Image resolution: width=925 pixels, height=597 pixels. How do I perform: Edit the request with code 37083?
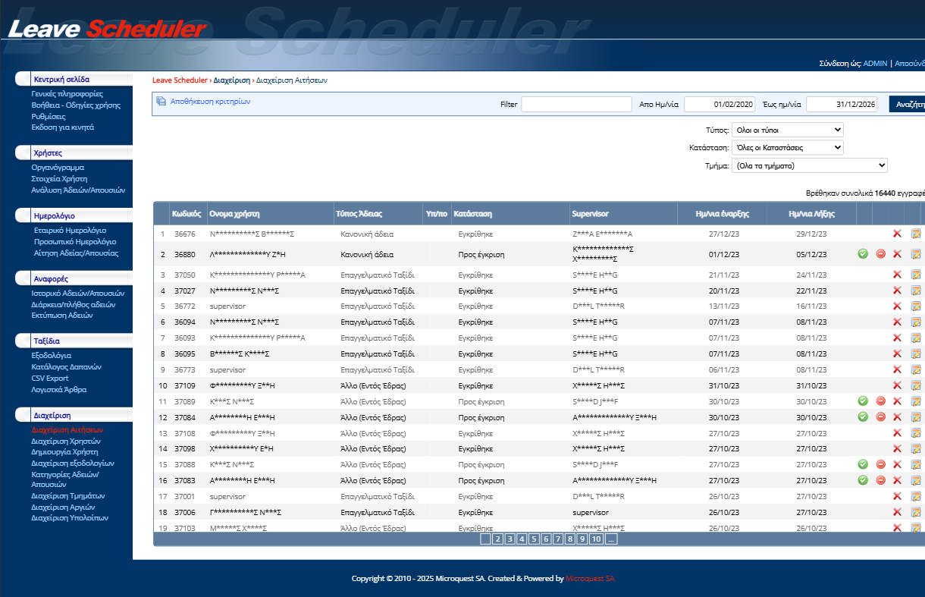point(915,480)
